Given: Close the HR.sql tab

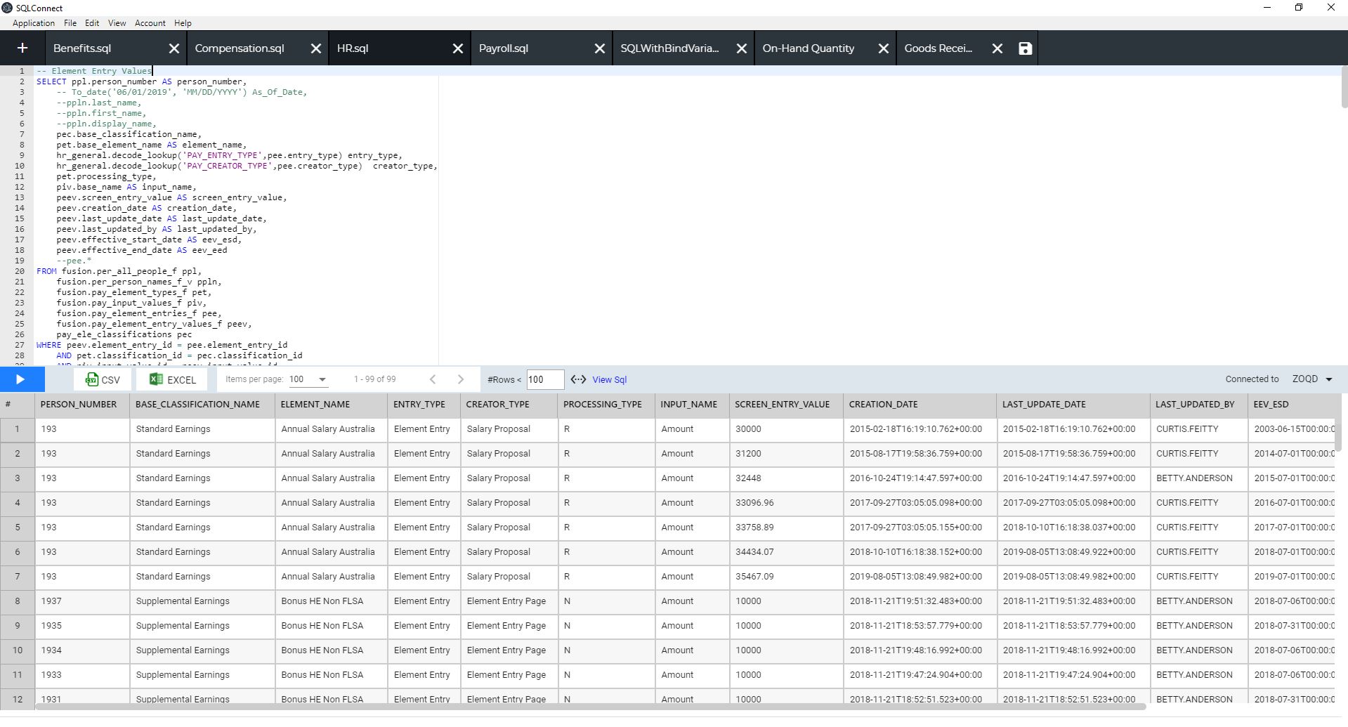Looking at the screenshot, I should pyautogui.click(x=458, y=48).
